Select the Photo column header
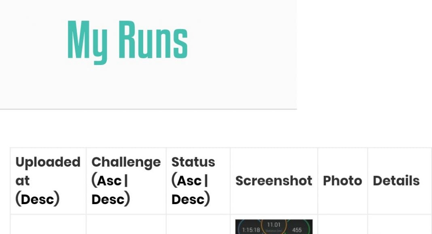The height and width of the screenshot is (234, 432). pyautogui.click(x=342, y=181)
